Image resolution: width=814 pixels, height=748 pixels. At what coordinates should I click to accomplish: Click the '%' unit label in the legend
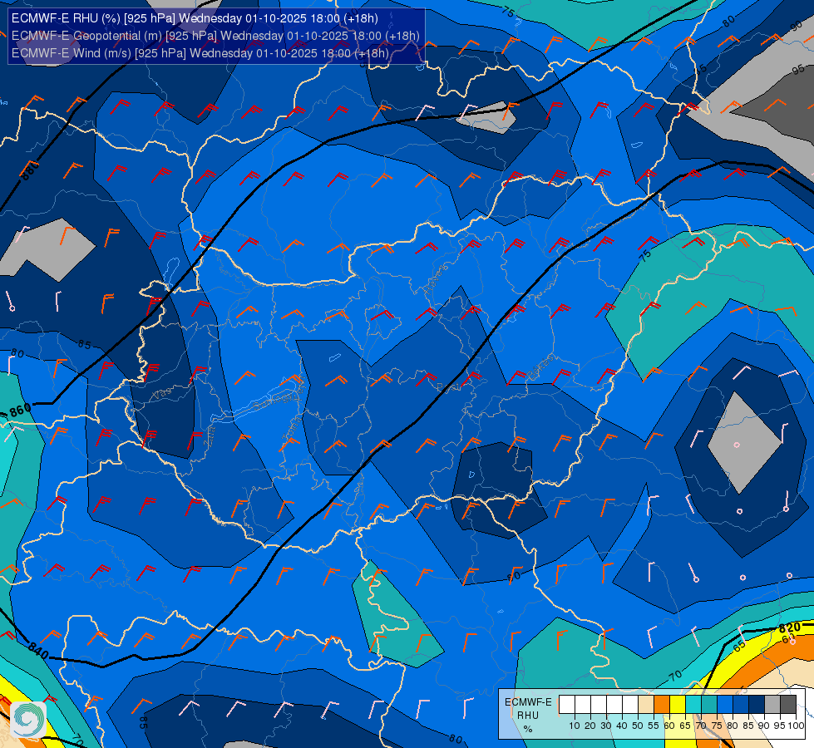(528, 729)
